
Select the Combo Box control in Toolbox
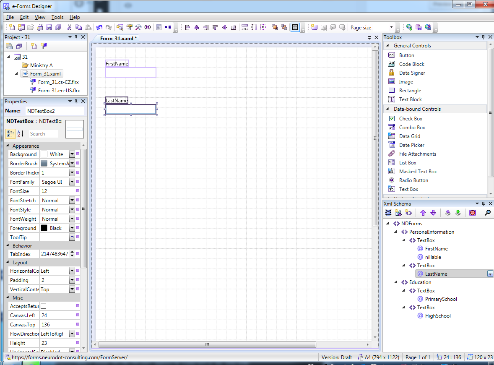[412, 128]
